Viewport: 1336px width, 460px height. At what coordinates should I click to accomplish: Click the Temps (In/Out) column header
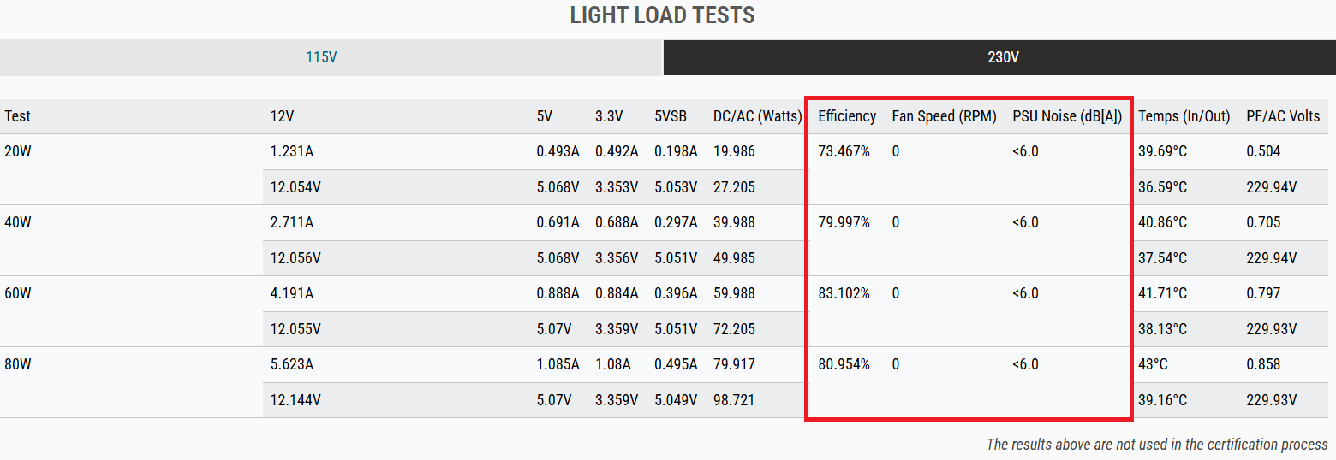click(x=1184, y=116)
